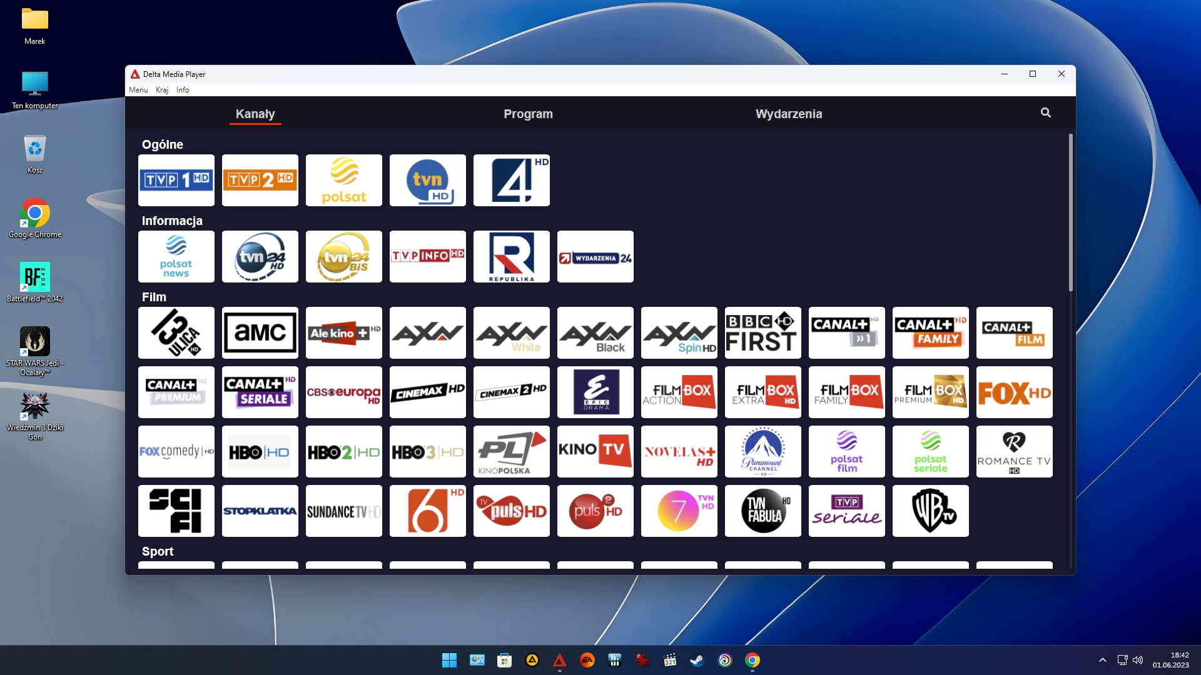This screenshot has height=675, width=1201.
Task: Click the channel list vertical scrollbar
Action: tap(1071, 212)
